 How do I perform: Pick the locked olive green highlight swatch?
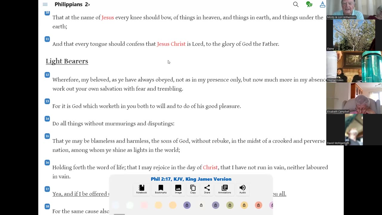(x=230, y=205)
